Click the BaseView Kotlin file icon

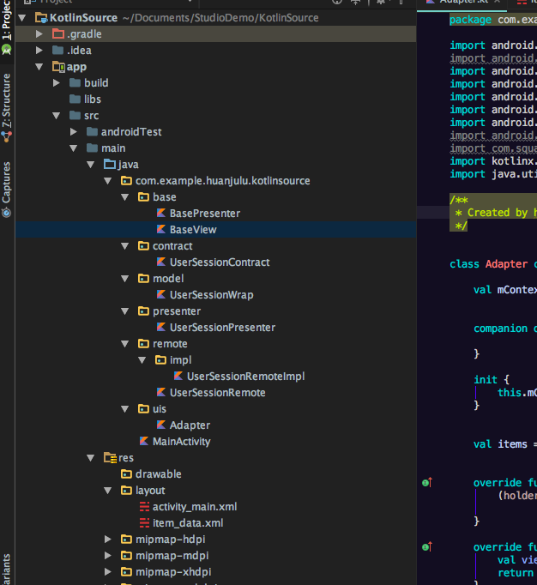tap(161, 229)
